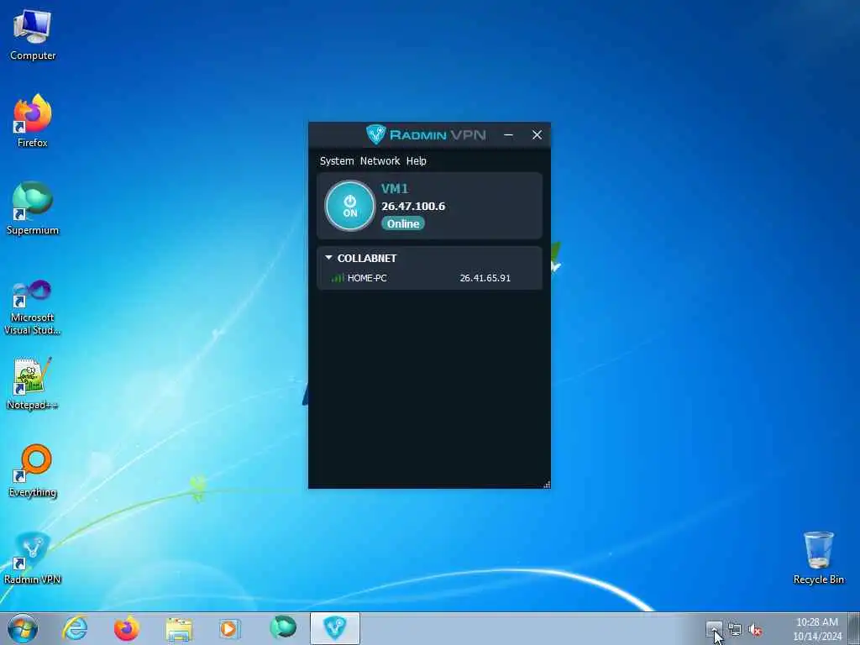Open the Windows Start menu
The image size is (860, 645).
(23, 628)
